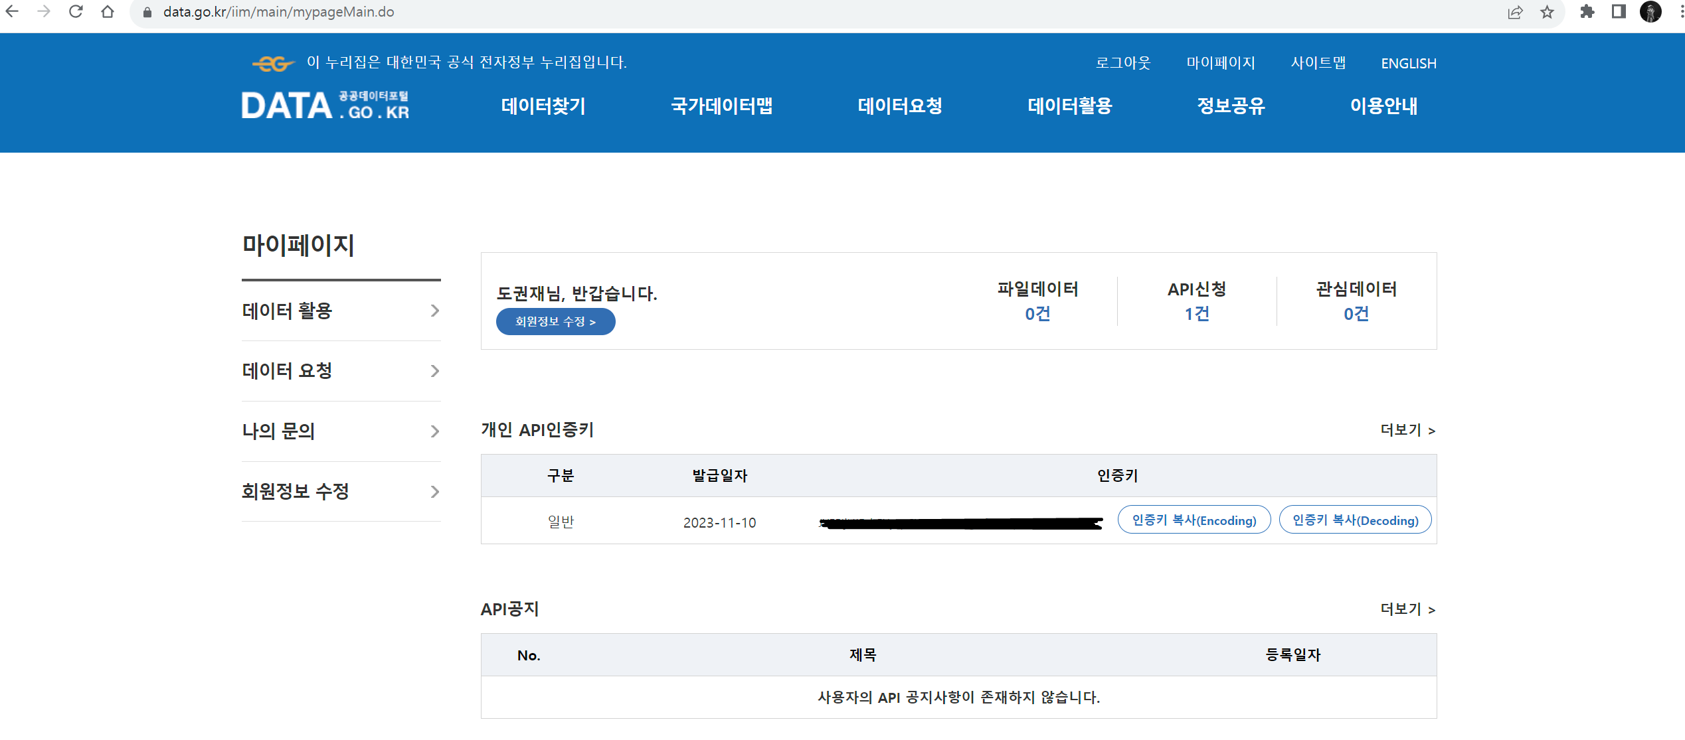Click the browser back arrow
This screenshot has height=740, width=1685.
click(12, 12)
